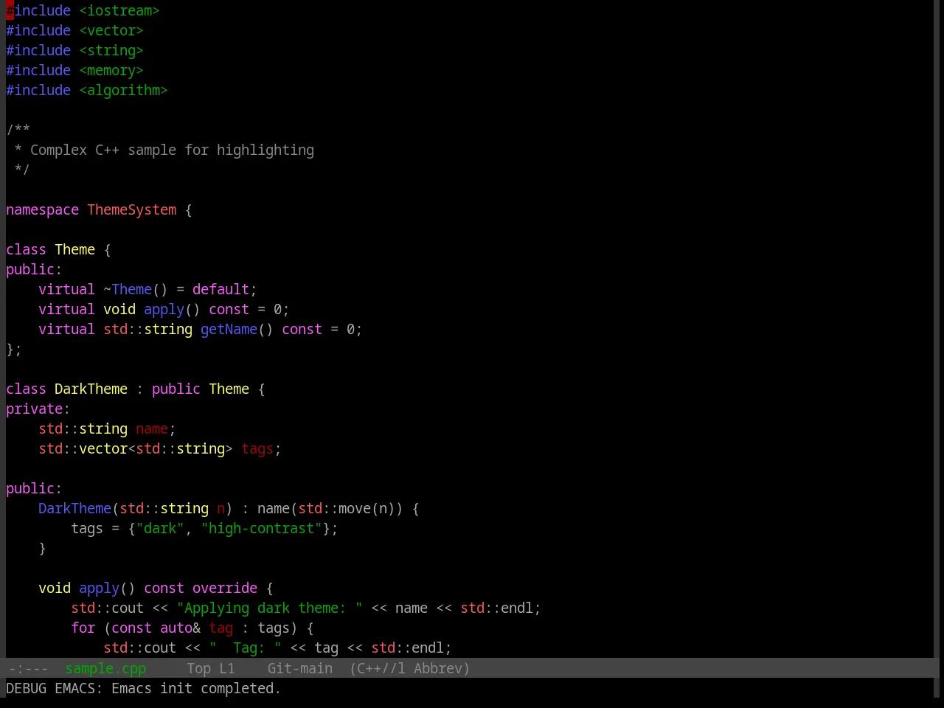Click the Git-main version control indicator
The image size is (944, 708).
(x=299, y=668)
